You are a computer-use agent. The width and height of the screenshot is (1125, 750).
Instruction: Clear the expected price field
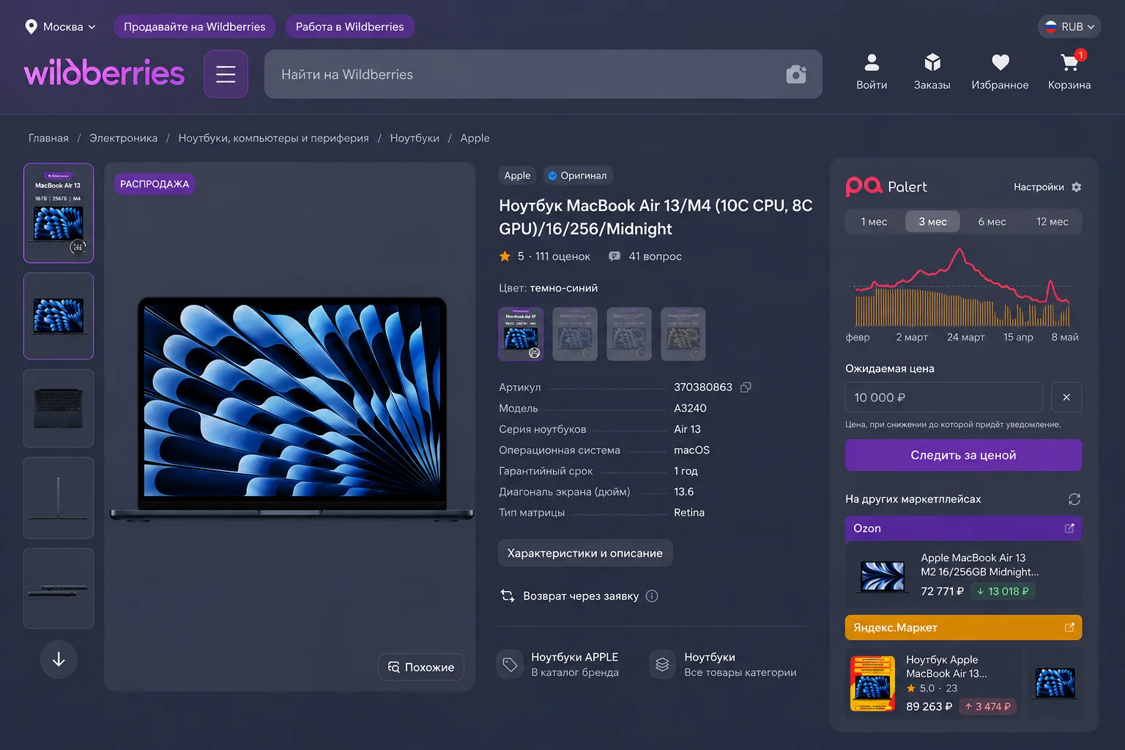[x=1066, y=397]
